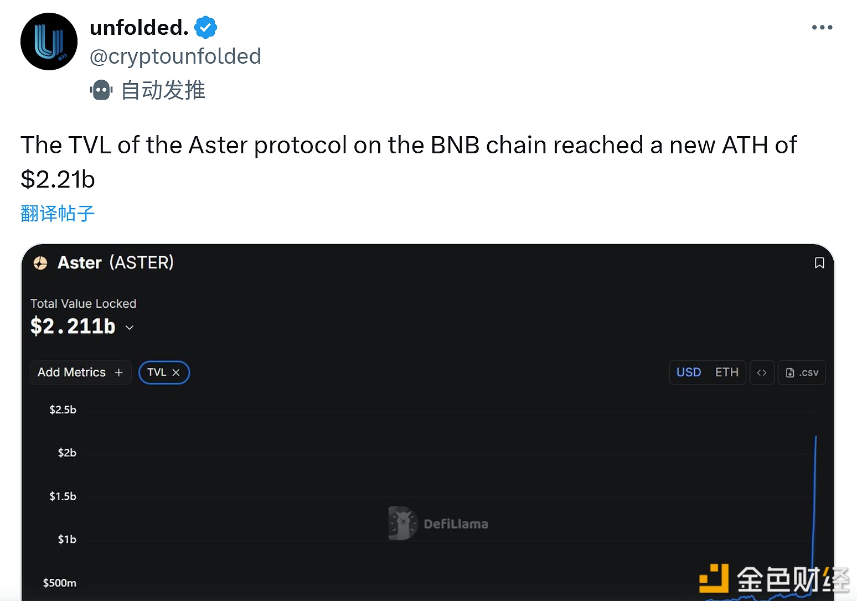Download the chart data as .csv
This screenshot has width=857, height=601.
802,372
